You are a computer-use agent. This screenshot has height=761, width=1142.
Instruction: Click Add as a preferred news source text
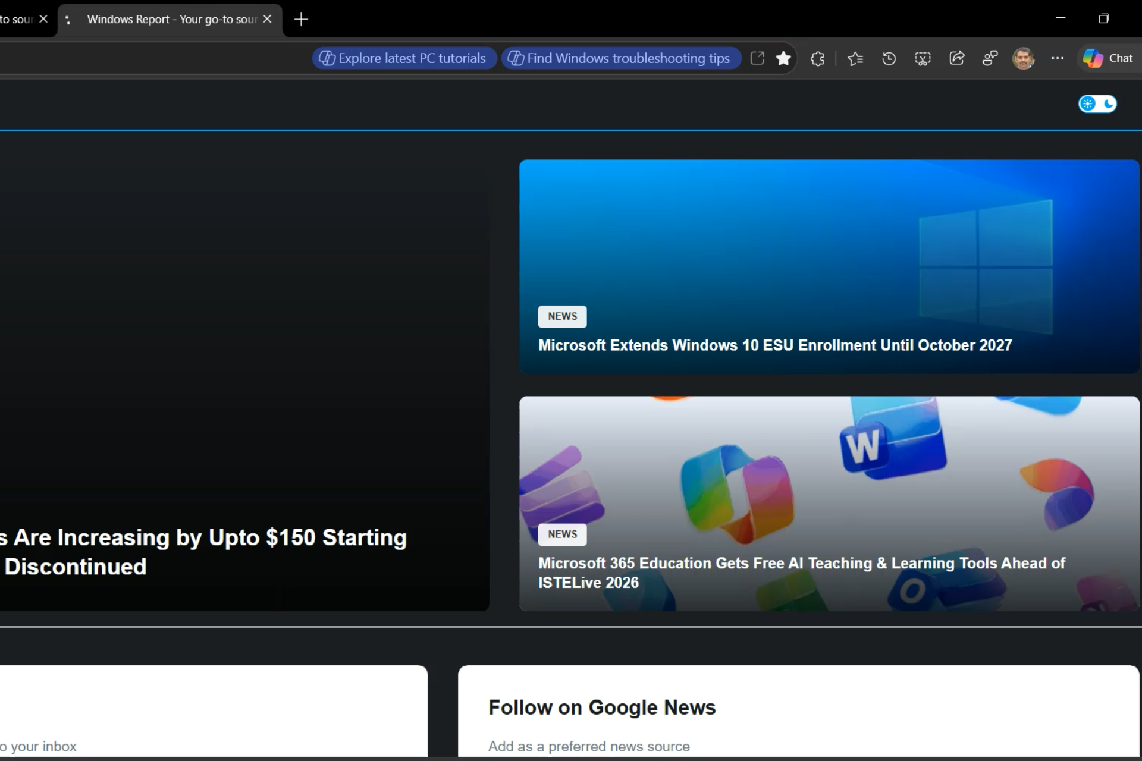(x=589, y=746)
